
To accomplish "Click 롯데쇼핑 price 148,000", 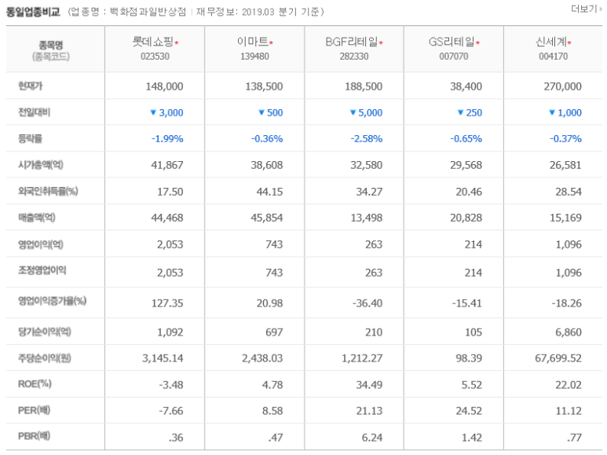I will coord(164,86).
